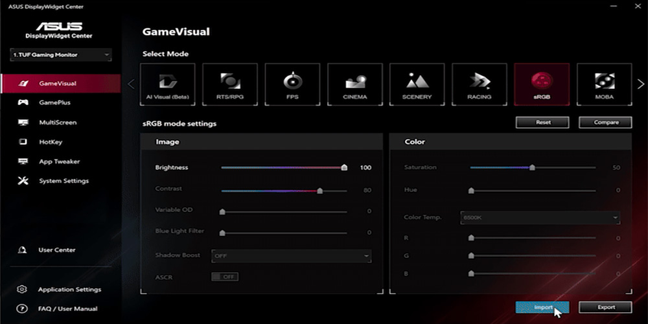Click the Application Settings gear icon
The width and height of the screenshot is (648, 324).
point(22,289)
